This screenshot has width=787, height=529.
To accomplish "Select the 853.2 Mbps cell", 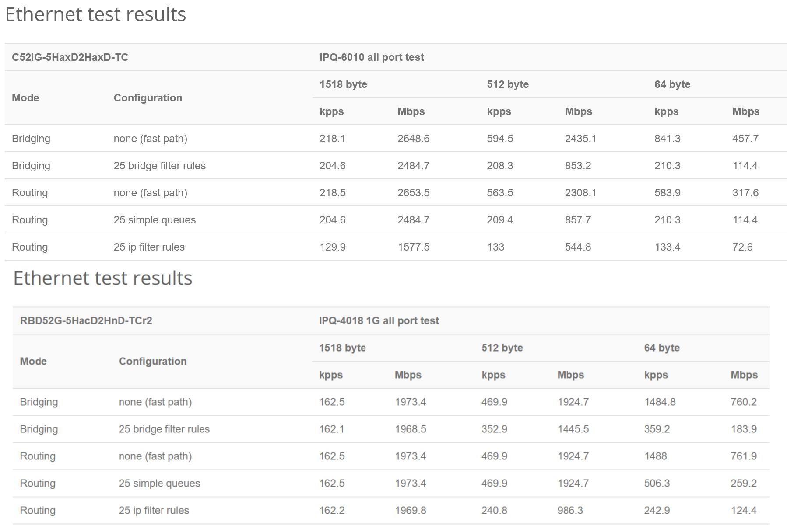I will click(x=578, y=166).
